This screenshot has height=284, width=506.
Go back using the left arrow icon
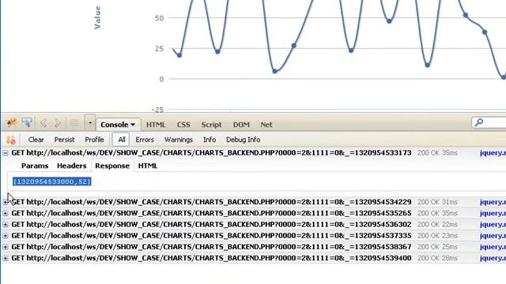(43, 123)
